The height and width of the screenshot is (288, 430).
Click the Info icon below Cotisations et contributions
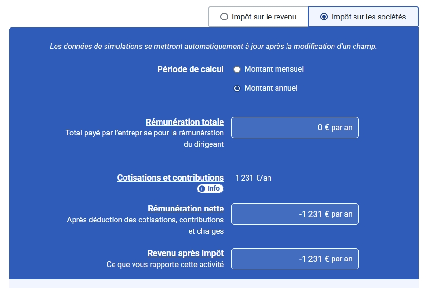[210, 189]
